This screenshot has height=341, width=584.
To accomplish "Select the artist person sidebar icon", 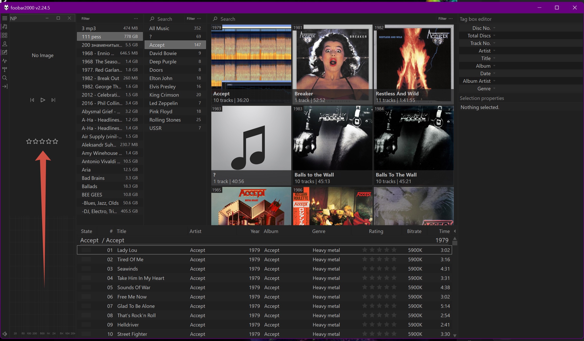I will 5,44.
